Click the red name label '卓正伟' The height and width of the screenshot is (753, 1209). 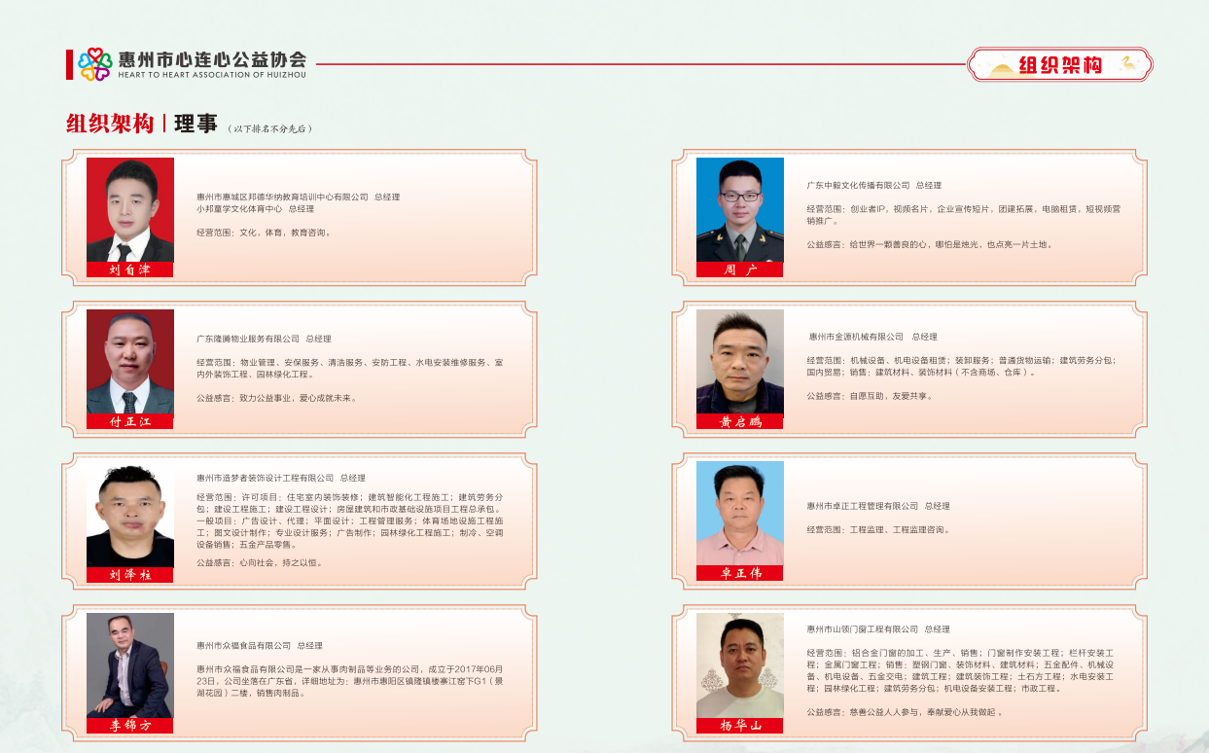(x=740, y=573)
